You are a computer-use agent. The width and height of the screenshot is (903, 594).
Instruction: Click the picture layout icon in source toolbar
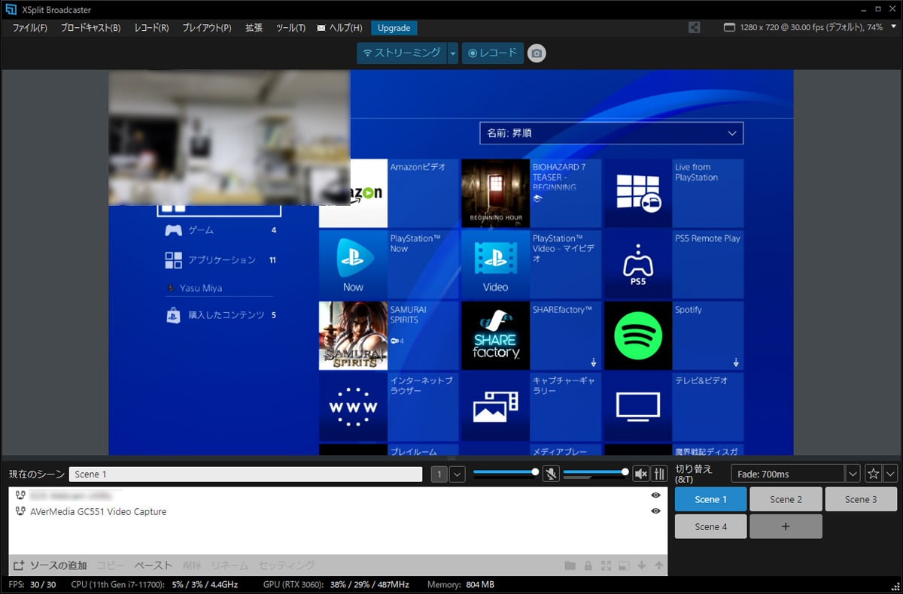pyautogui.click(x=624, y=565)
